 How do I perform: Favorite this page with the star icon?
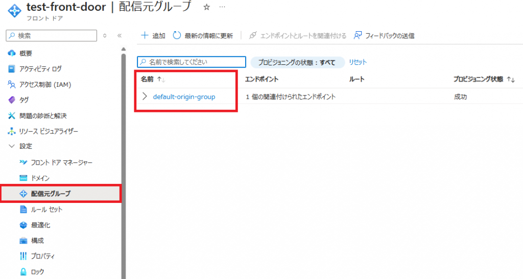(206, 7)
